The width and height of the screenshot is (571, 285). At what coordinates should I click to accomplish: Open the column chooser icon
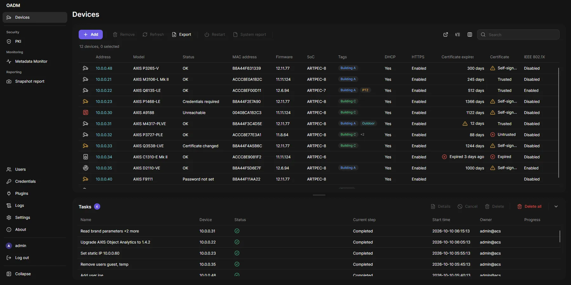tap(470, 35)
